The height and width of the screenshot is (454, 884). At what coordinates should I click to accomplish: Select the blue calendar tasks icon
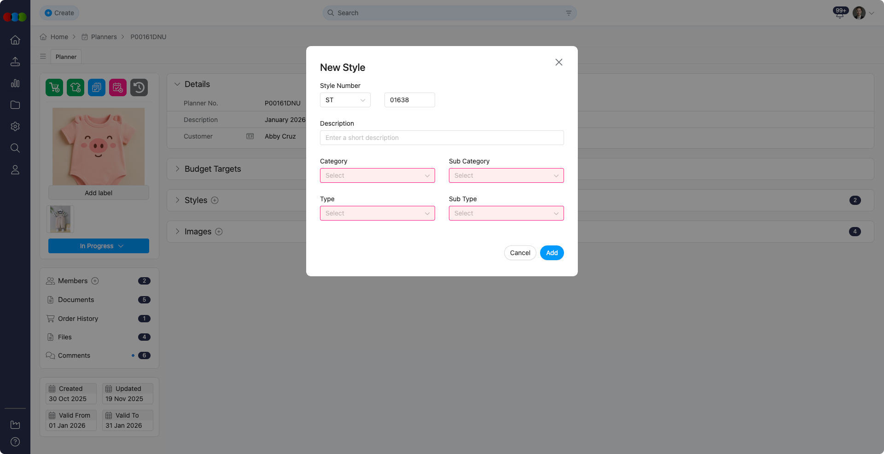coord(96,87)
